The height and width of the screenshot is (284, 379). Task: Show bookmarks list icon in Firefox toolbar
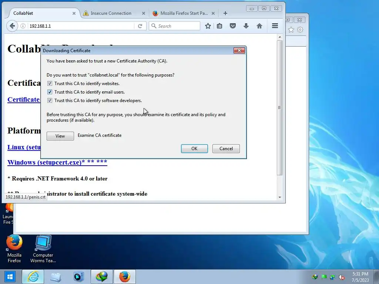click(x=219, y=26)
